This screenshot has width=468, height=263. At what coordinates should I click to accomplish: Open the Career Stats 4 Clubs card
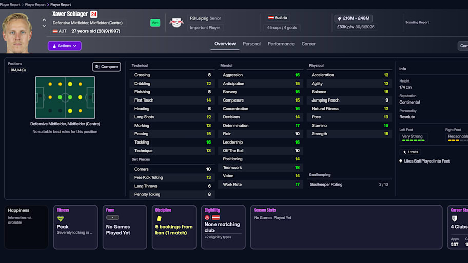[x=458, y=227]
